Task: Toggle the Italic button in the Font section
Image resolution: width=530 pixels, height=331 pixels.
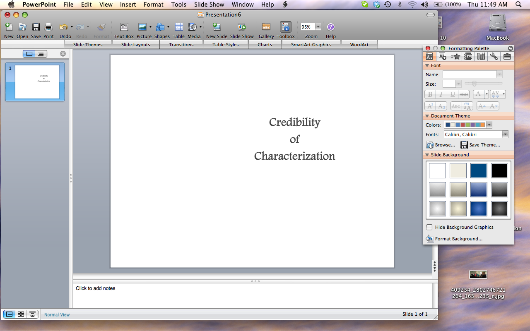Action: point(441,94)
